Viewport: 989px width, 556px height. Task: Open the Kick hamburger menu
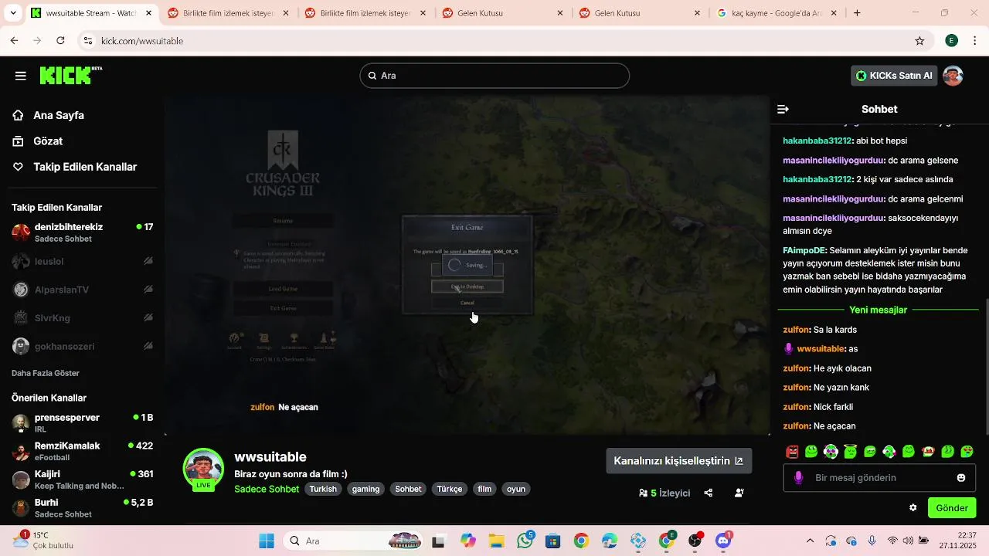point(21,76)
